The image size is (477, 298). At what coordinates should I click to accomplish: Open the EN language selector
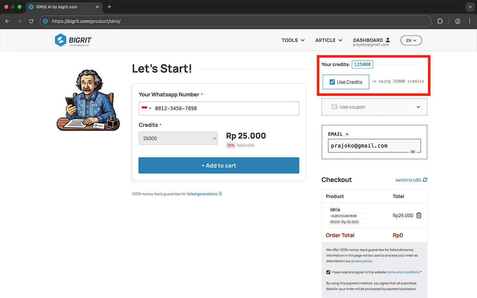(411, 40)
